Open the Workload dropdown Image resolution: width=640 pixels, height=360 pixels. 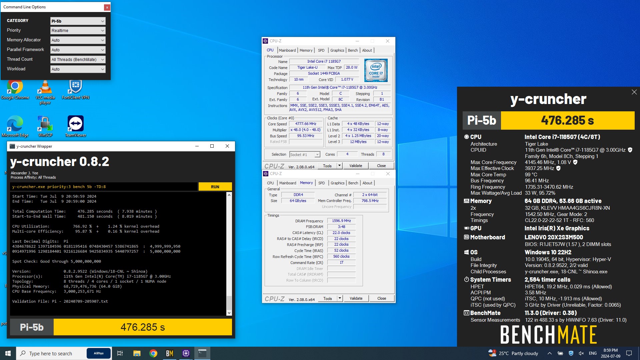point(78,69)
